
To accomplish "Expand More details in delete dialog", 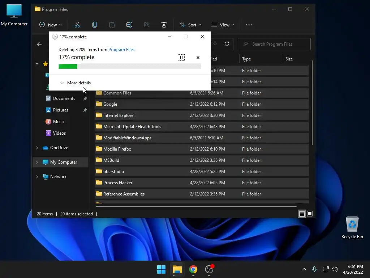I will point(75,83).
